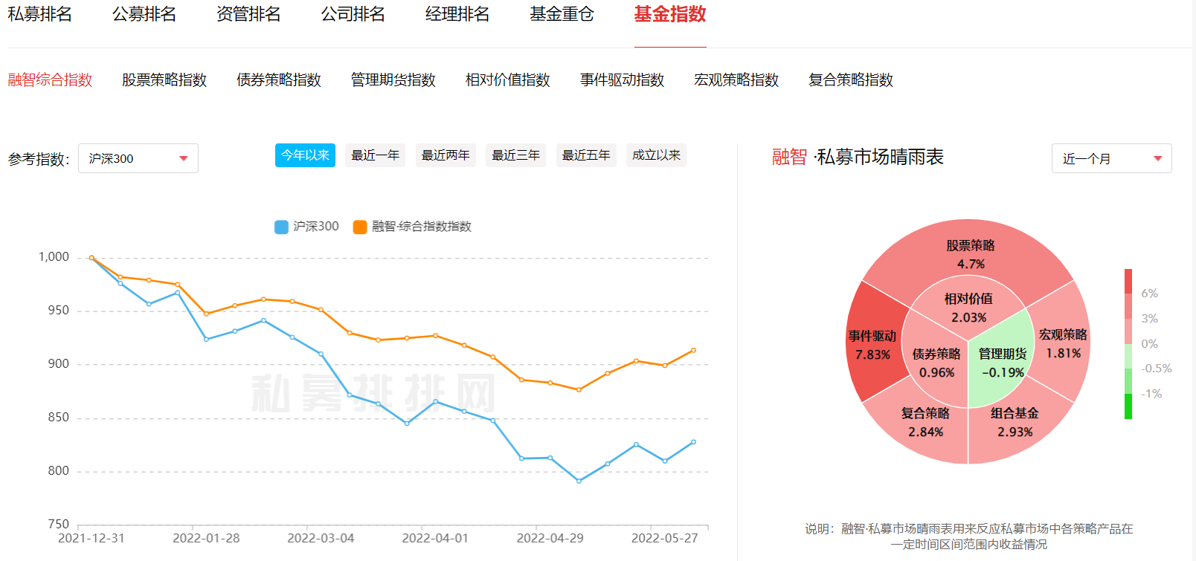The height and width of the screenshot is (561, 1196).
Task: Toggle the orange 融智·综合指数 legend swatch
Action: pyautogui.click(x=360, y=227)
